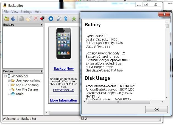
Task: Click the iPhone device thumbnail image
Action: point(64,43)
